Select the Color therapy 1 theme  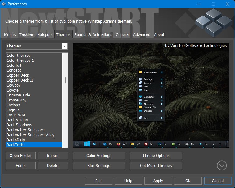tap(34, 60)
